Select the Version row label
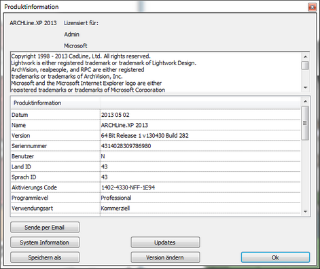Image resolution: width=320 pixels, height=269 pixels. [20, 136]
